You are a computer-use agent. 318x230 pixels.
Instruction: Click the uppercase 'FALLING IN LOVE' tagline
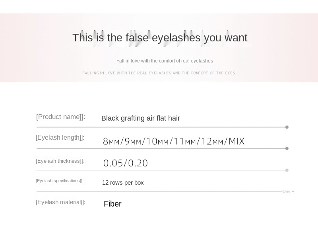pyautogui.click(x=159, y=73)
